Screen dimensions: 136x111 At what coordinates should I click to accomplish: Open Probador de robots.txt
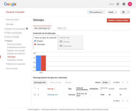(16, 54)
